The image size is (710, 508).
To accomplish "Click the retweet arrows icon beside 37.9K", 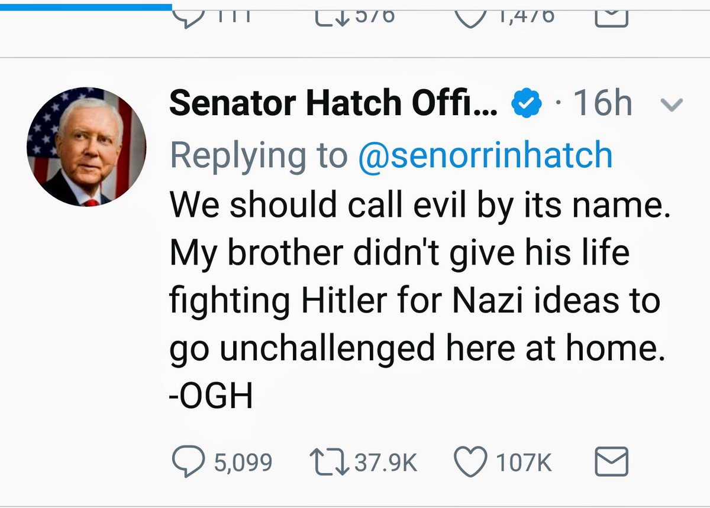I will (330, 463).
